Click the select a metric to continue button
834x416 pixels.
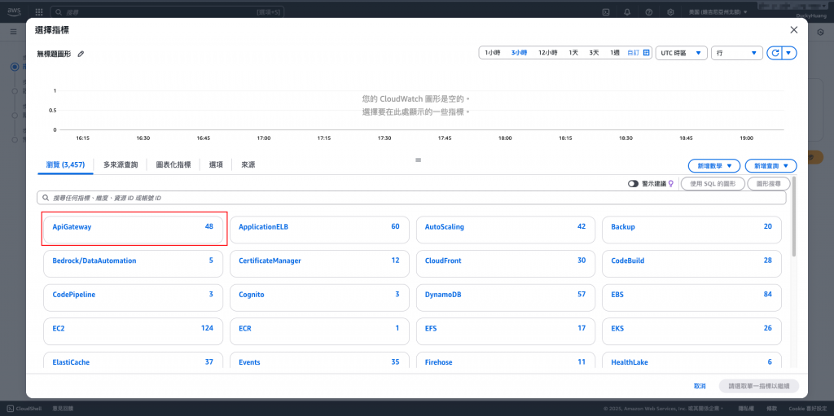[758, 386]
